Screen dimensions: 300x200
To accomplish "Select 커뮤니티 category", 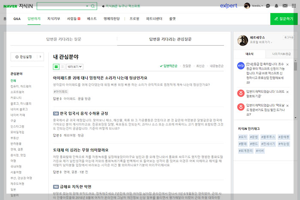I will pyautogui.click(x=16, y=98).
